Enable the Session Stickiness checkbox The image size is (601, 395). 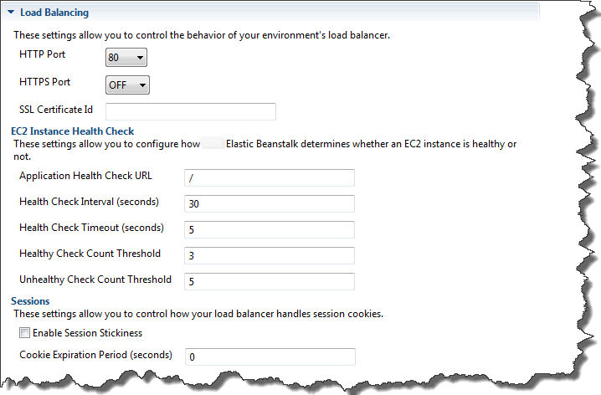(25, 333)
